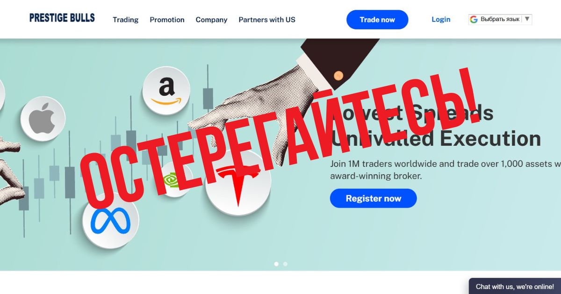Screen dimensions: 561x294
Task: Click the Prestige Bulls logo
Action: [x=62, y=18]
